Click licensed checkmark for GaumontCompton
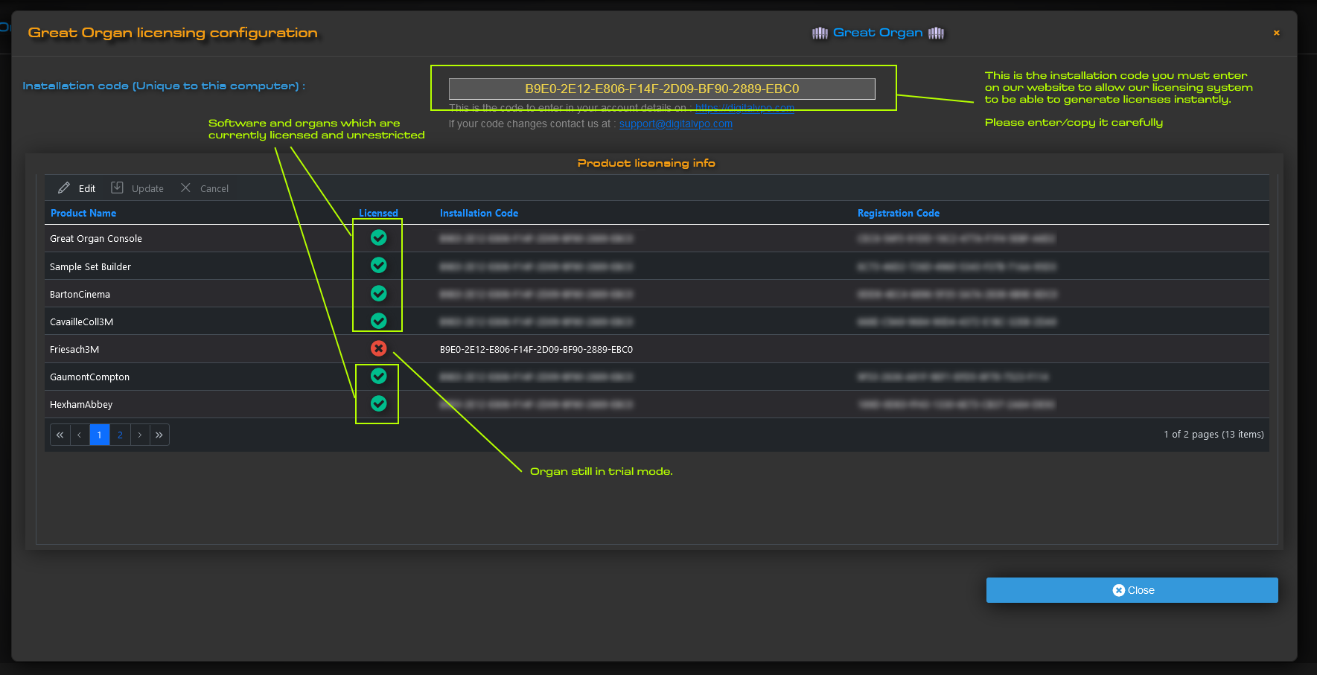1317x675 pixels. point(379,376)
